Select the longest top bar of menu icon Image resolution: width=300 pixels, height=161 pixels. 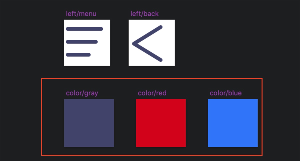(x=84, y=29)
